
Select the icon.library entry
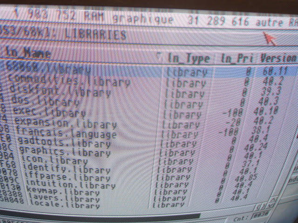[x=54, y=160]
